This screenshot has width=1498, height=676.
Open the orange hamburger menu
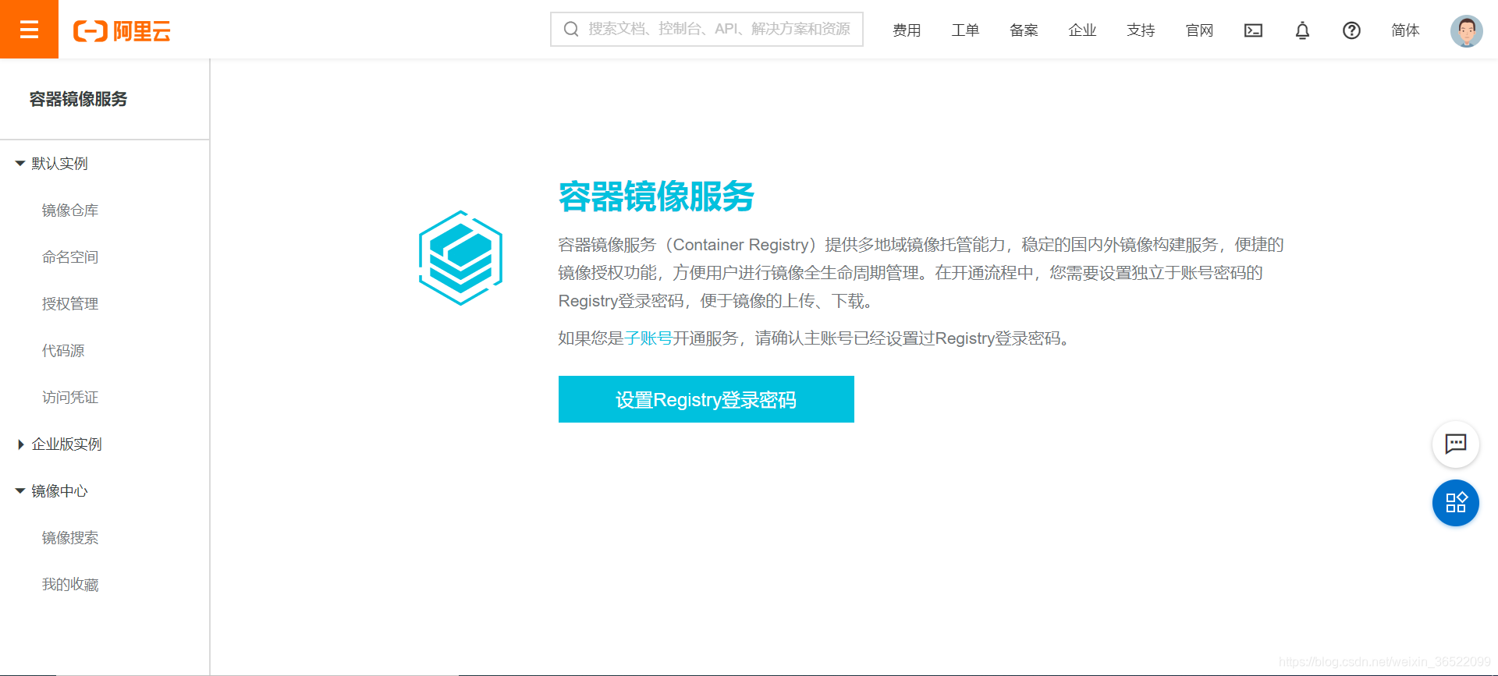coord(29,30)
